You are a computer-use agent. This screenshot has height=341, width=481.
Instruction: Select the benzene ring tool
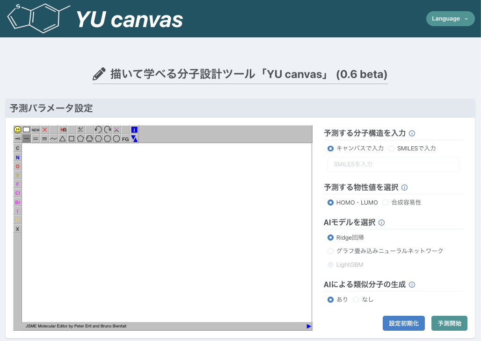click(x=89, y=139)
